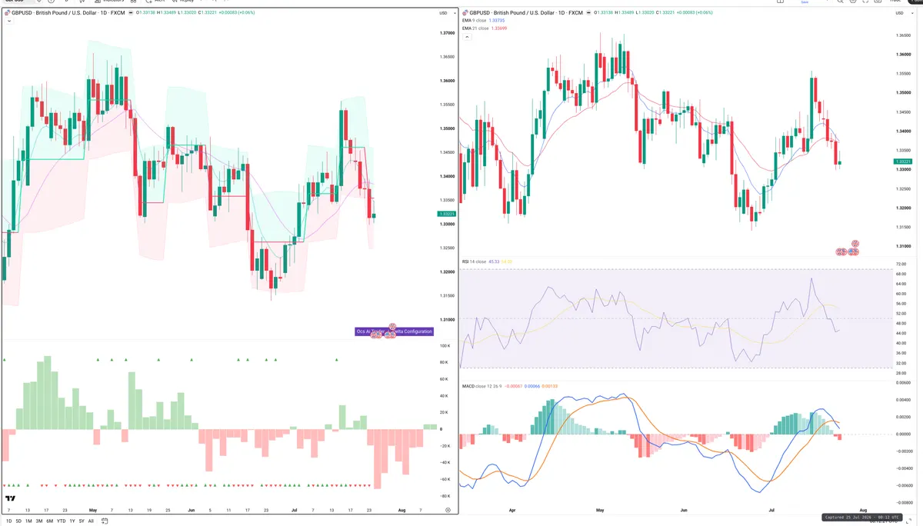This screenshot has height=526, width=923.
Task: Click the 100 K label on delta pane axis
Action: pyautogui.click(x=445, y=347)
